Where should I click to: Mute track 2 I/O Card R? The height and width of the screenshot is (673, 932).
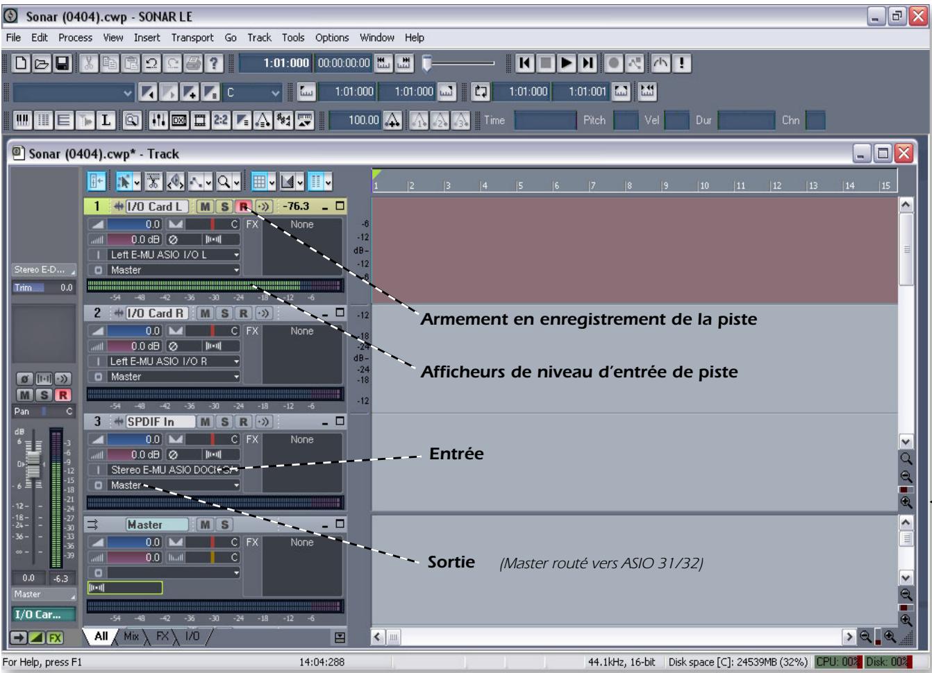point(205,313)
